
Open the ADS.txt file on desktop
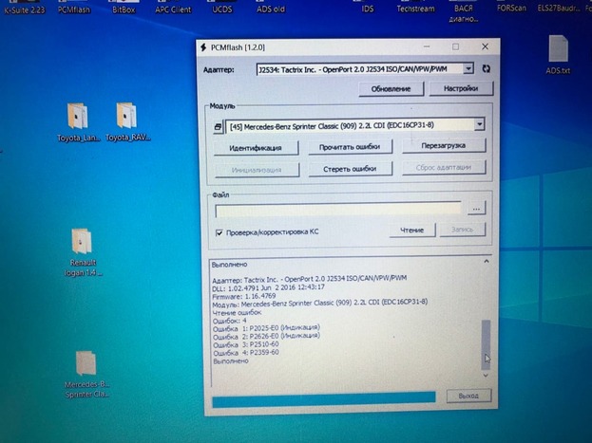558,52
